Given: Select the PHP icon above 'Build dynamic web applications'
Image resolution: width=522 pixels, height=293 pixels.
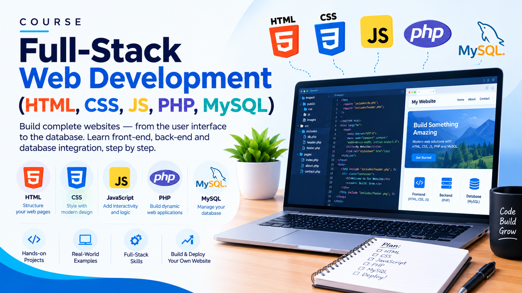Looking at the screenshot, I should point(164,178).
